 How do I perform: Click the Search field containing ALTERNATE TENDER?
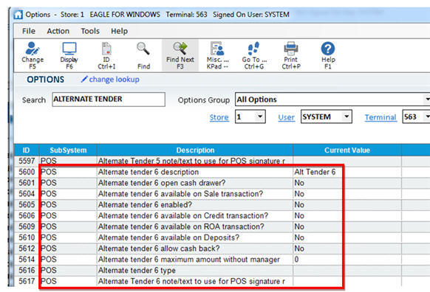(109, 100)
